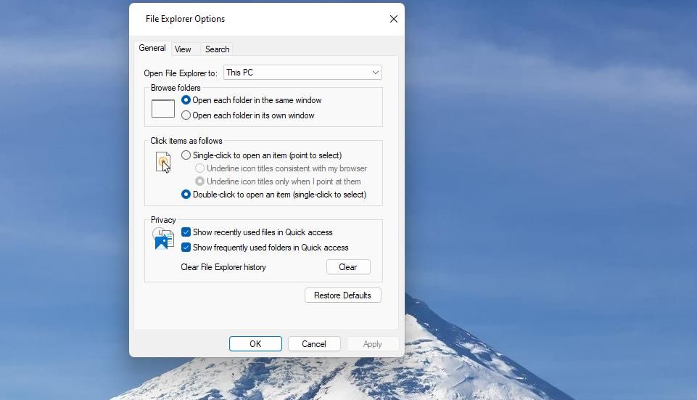
Task: Choose Double-click to open an item
Action: pyautogui.click(x=186, y=195)
